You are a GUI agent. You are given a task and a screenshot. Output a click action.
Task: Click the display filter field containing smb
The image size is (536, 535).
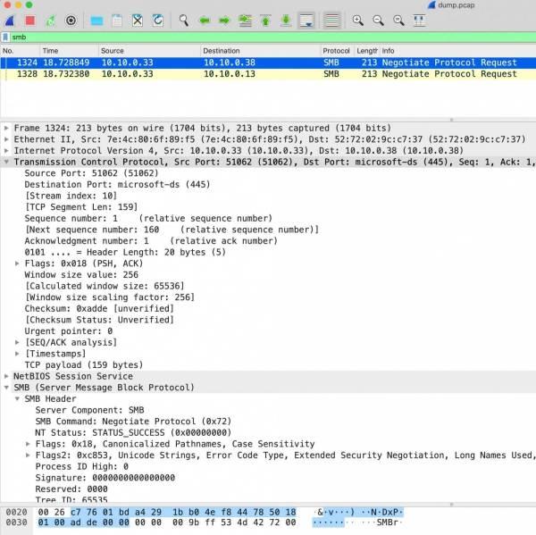[268, 38]
